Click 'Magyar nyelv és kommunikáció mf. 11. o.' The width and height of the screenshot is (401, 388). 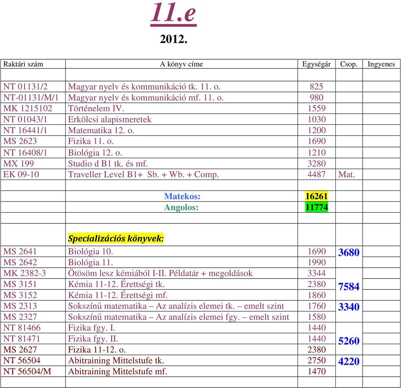(146, 98)
